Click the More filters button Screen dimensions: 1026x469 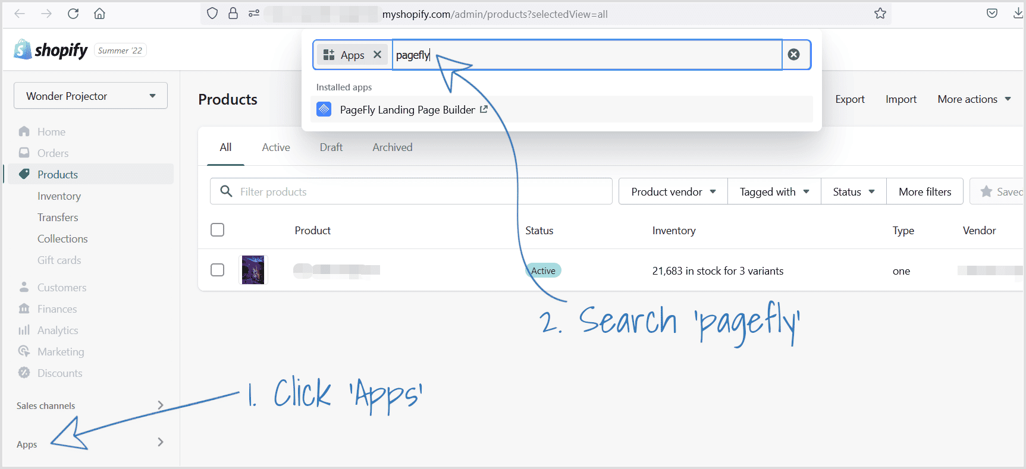coord(925,191)
